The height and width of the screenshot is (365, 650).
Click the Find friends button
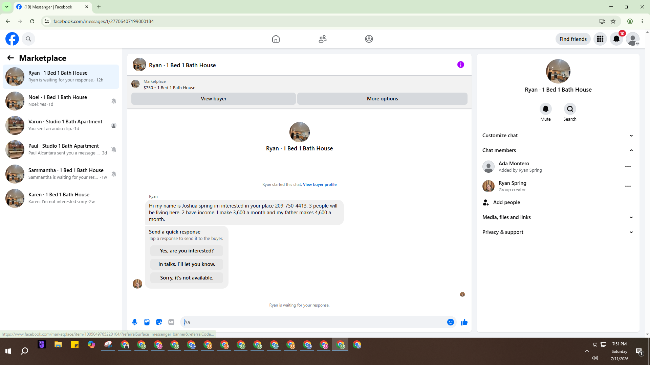(573, 39)
